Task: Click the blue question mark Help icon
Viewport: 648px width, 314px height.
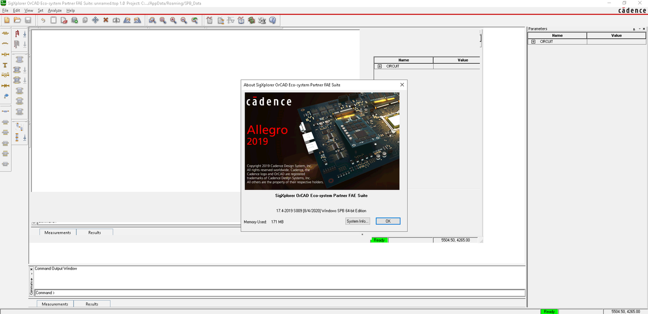Action: (x=272, y=20)
